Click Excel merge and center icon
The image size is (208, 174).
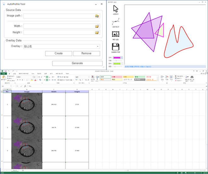tap(58, 80)
